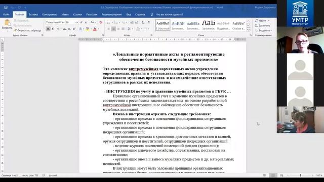Align text left
Screen dimensions: 324x182
tap(109, 29)
